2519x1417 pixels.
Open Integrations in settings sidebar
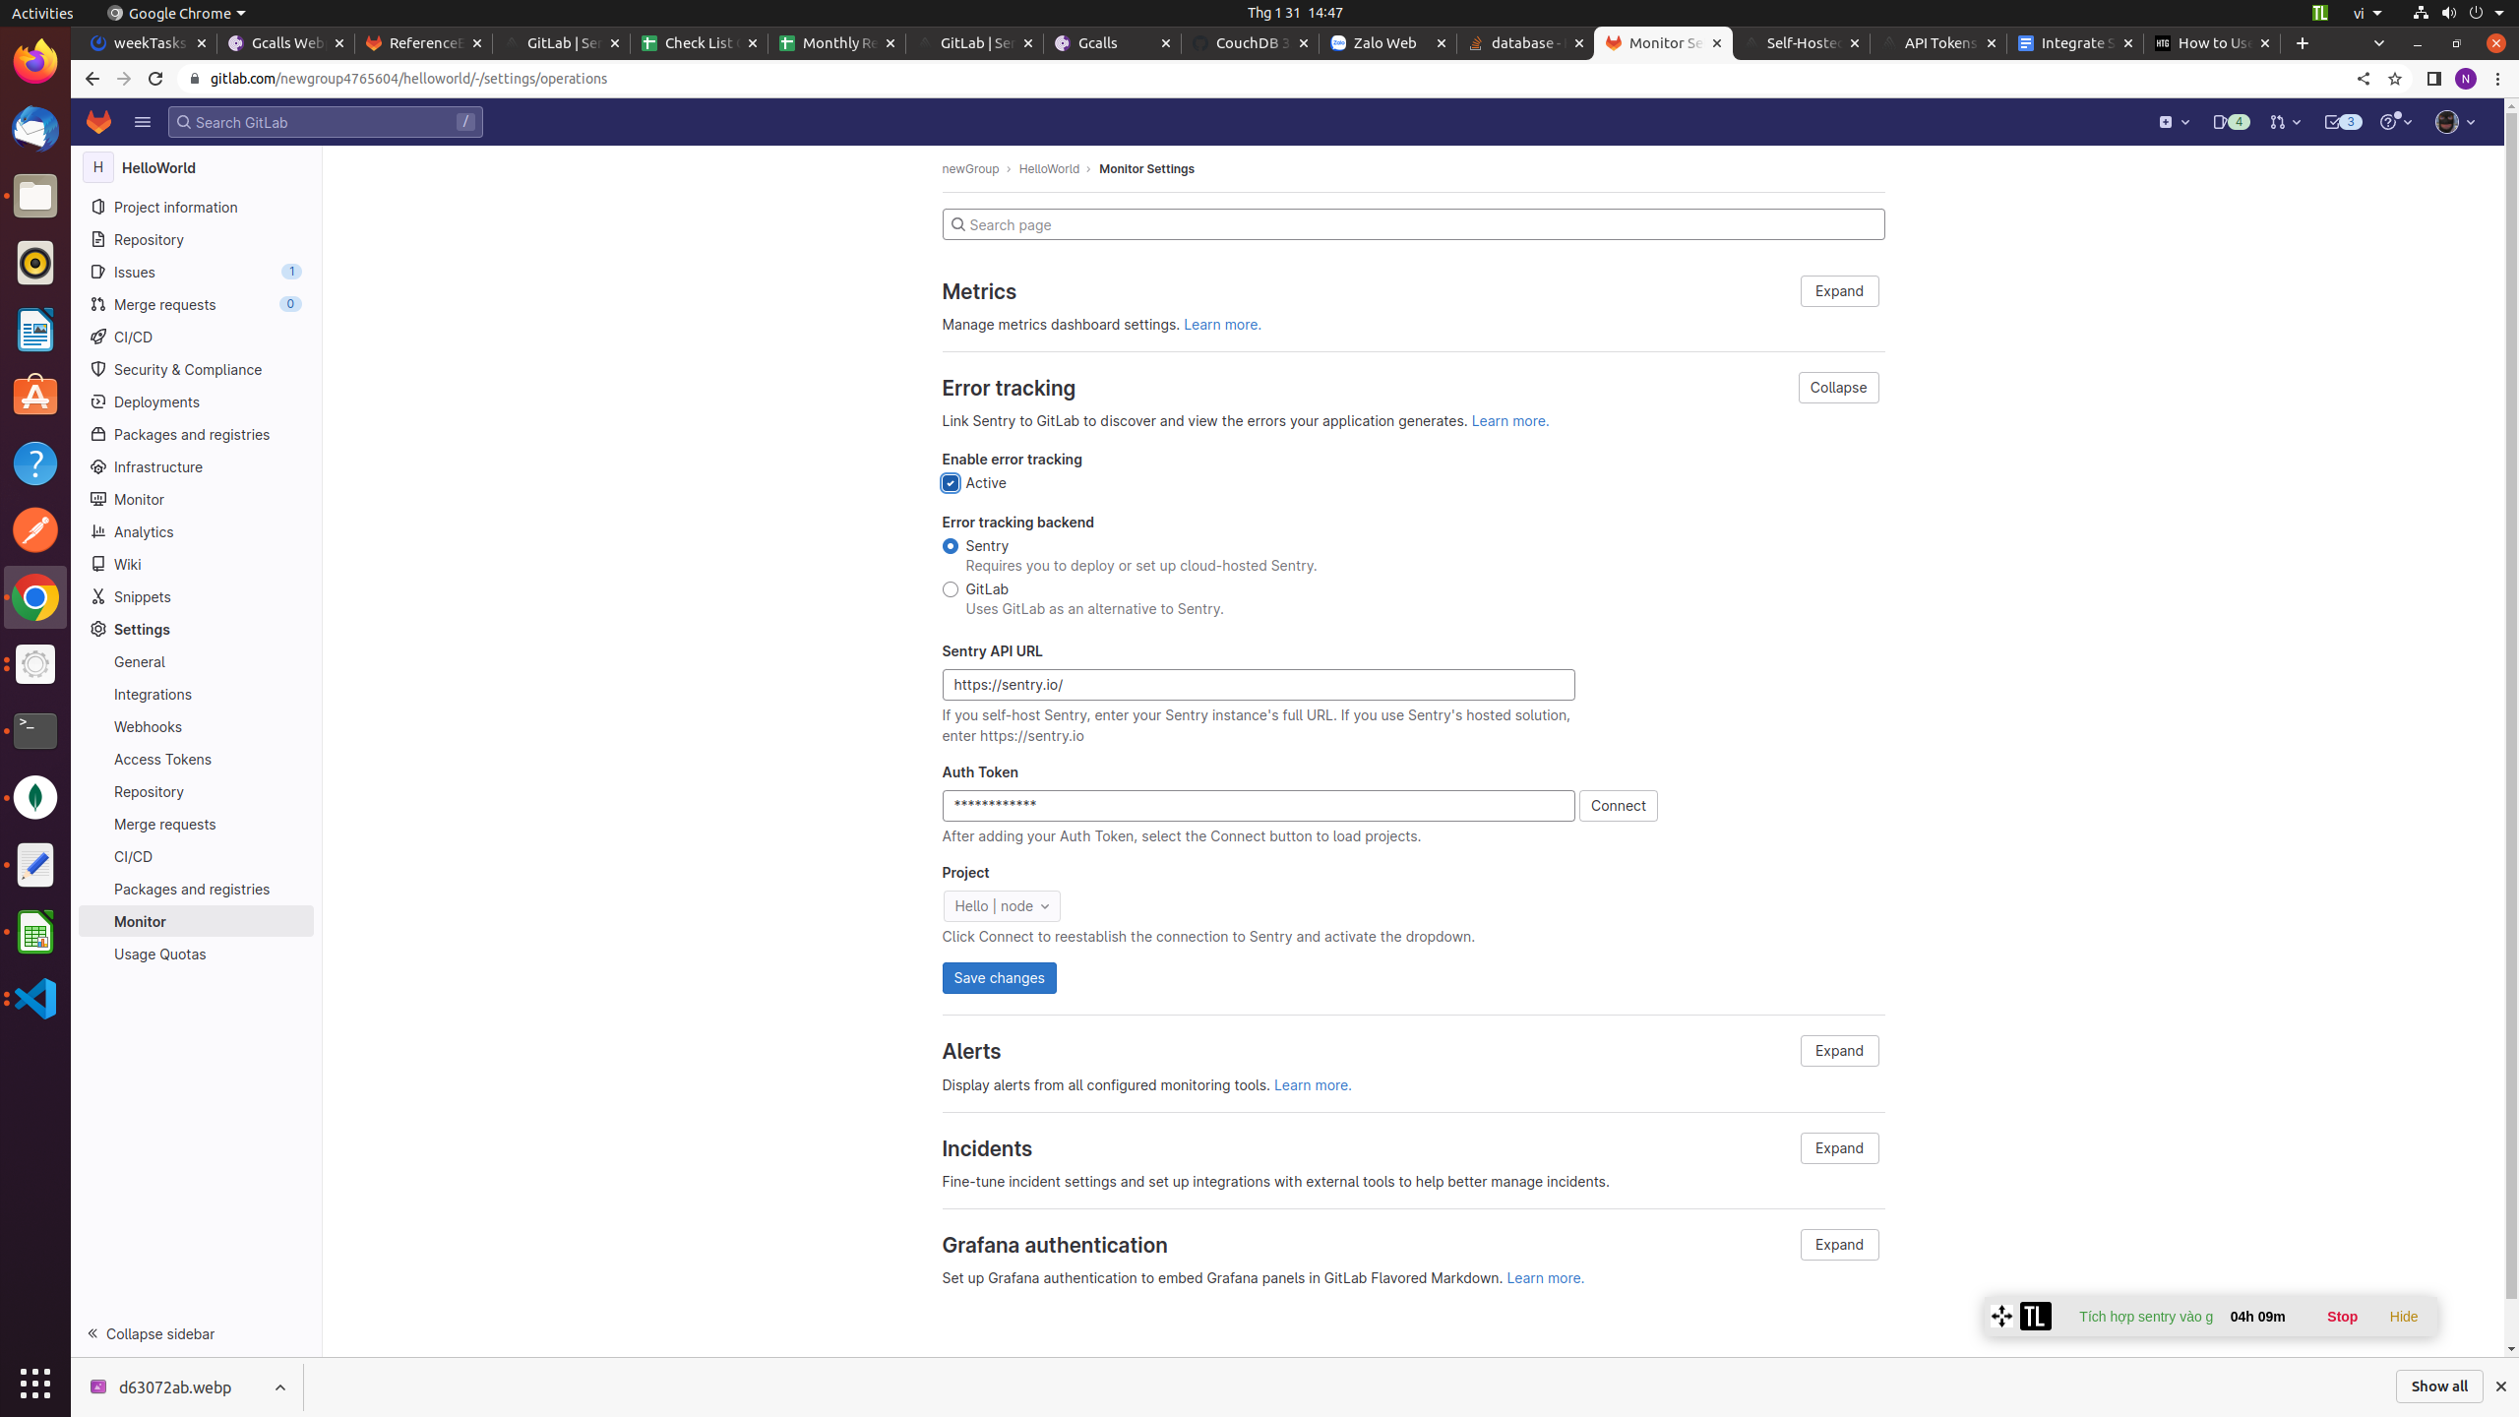tap(153, 695)
